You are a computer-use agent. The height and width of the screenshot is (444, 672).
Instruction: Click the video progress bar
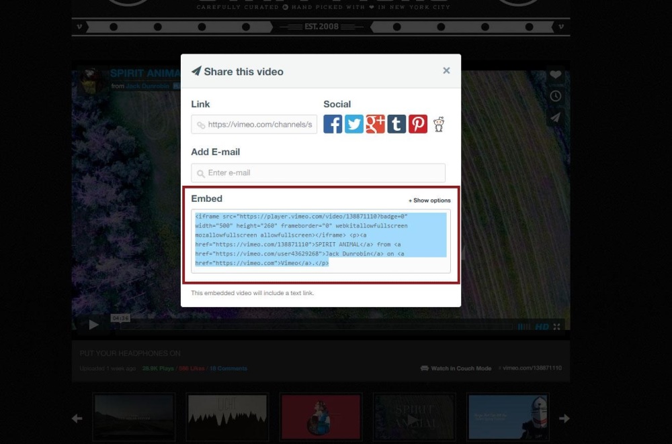[x=317, y=327]
